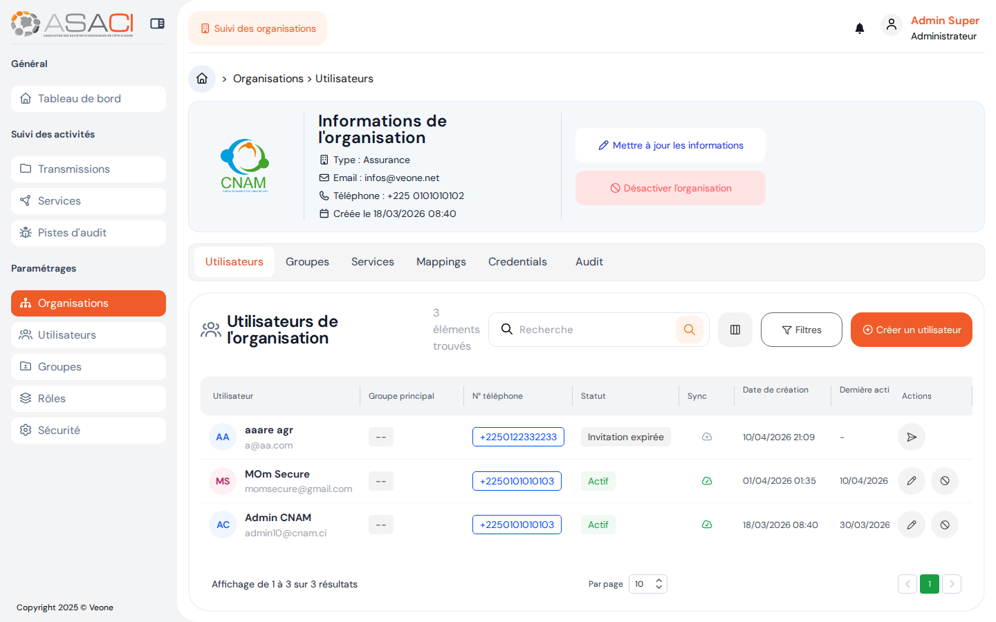Click the home icon in the breadcrumb
This screenshot has width=996, height=622.
pyautogui.click(x=201, y=78)
